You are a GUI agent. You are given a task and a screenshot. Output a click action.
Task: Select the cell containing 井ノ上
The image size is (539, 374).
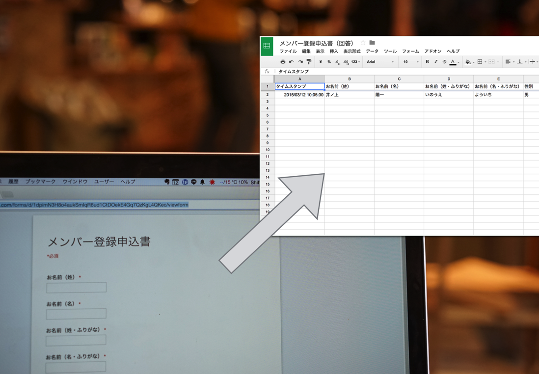[x=350, y=95]
